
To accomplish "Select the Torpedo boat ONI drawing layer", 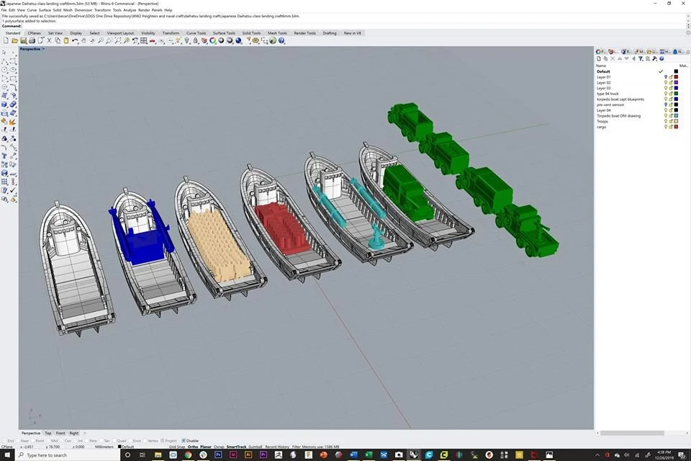I will tap(619, 116).
